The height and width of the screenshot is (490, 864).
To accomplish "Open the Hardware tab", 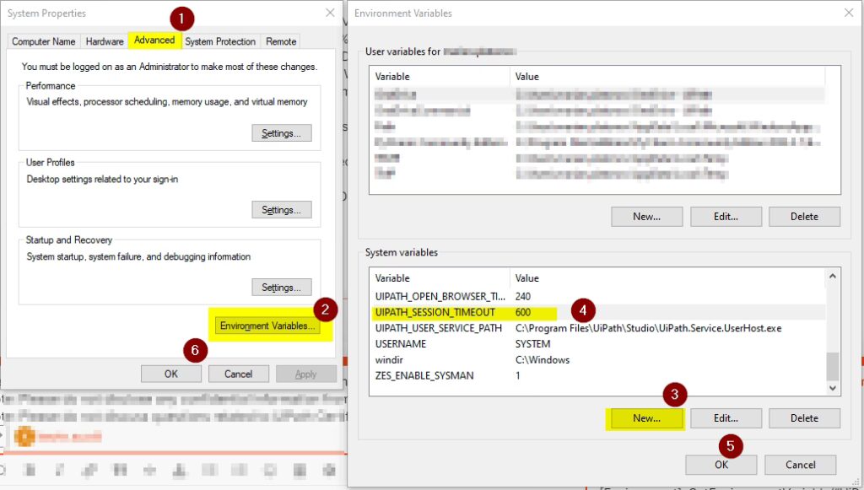I will pos(105,41).
